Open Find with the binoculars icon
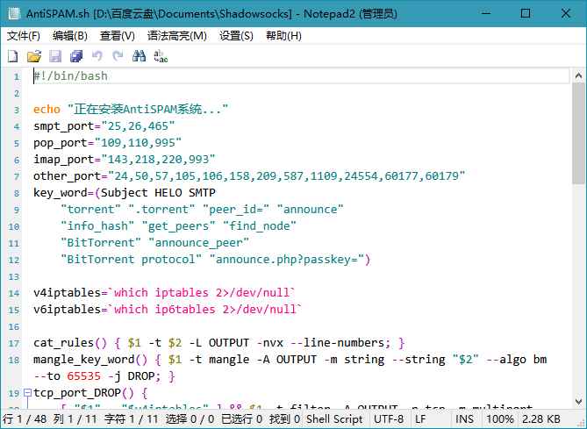 tap(140, 56)
